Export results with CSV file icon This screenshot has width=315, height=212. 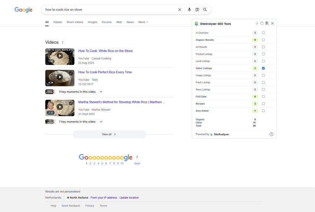click(x=267, y=23)
